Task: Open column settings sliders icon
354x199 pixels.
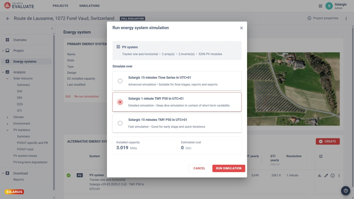Action: click(321, 156)
